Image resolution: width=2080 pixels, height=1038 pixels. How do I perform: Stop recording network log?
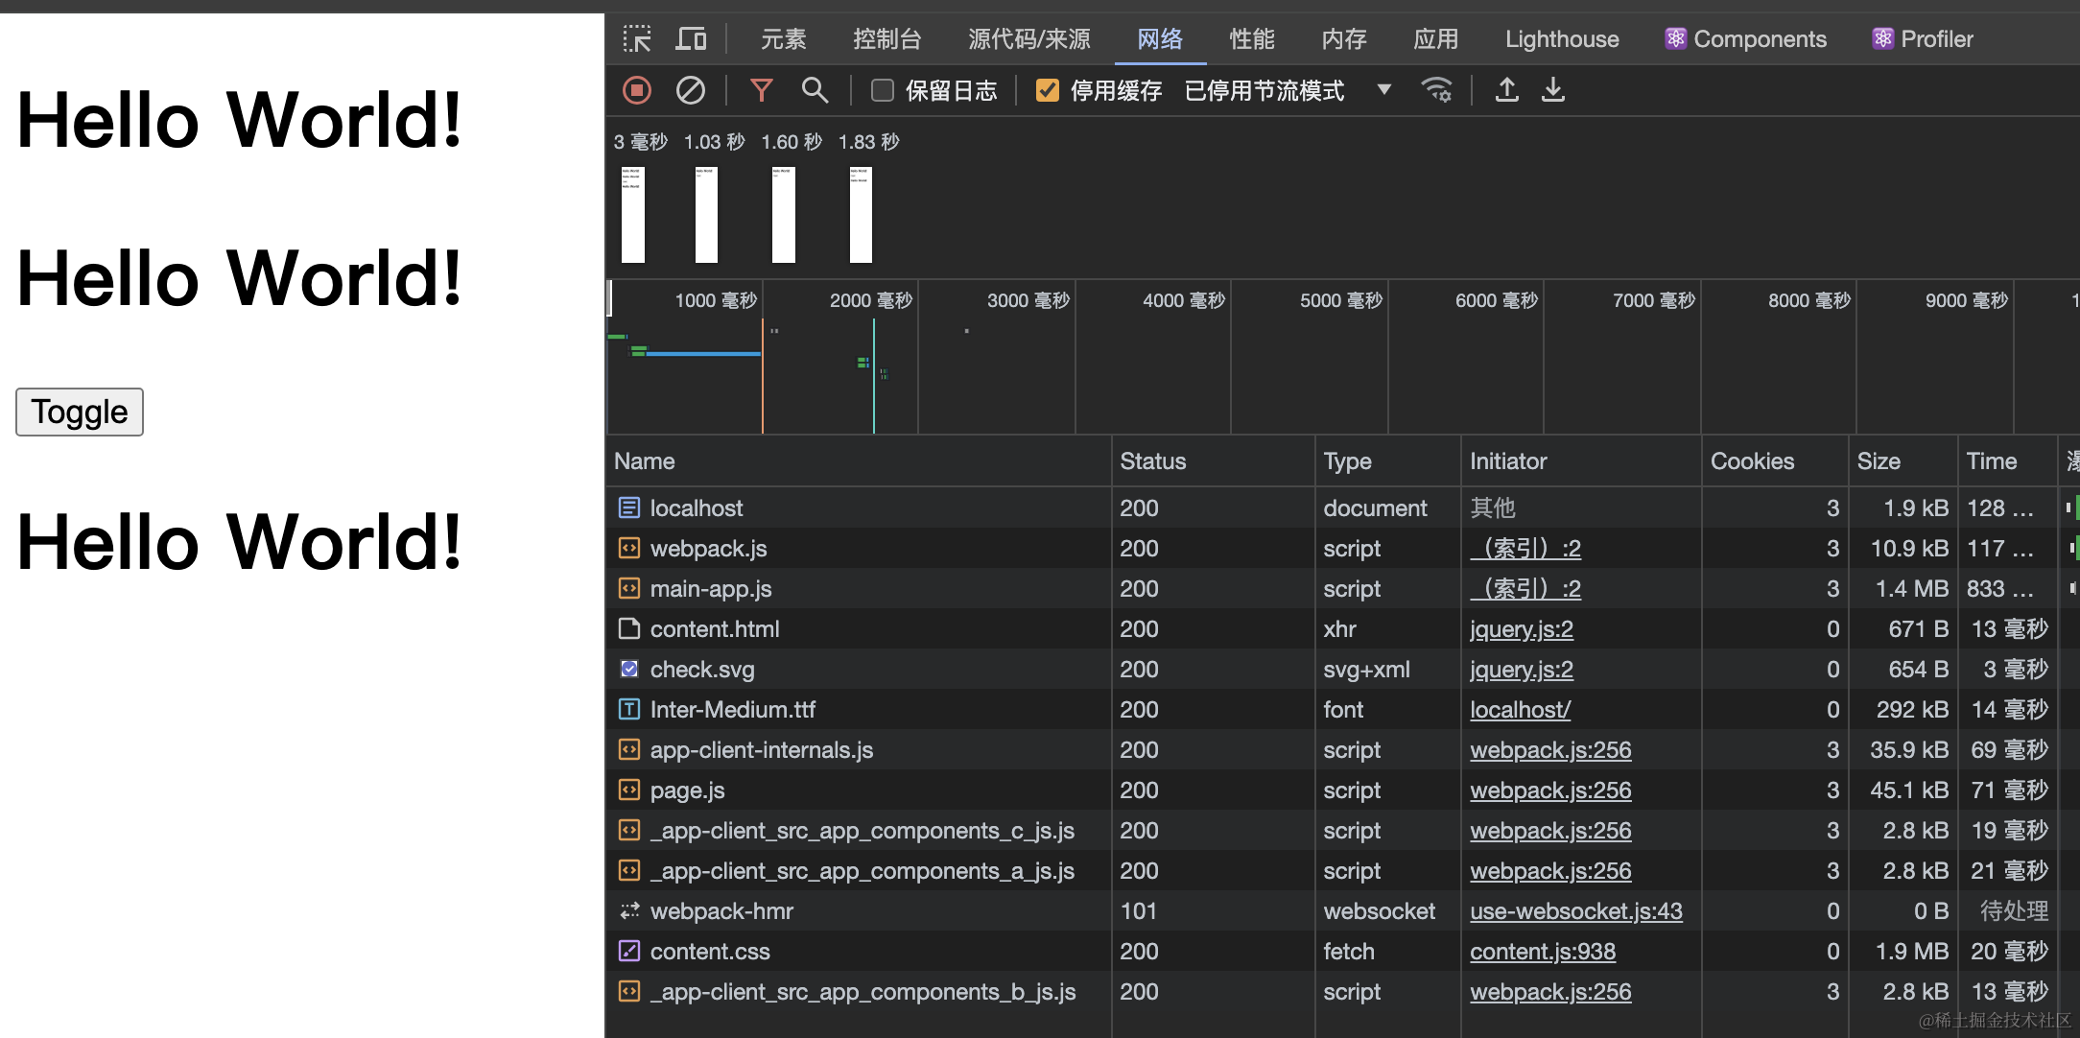pos(637,90)
